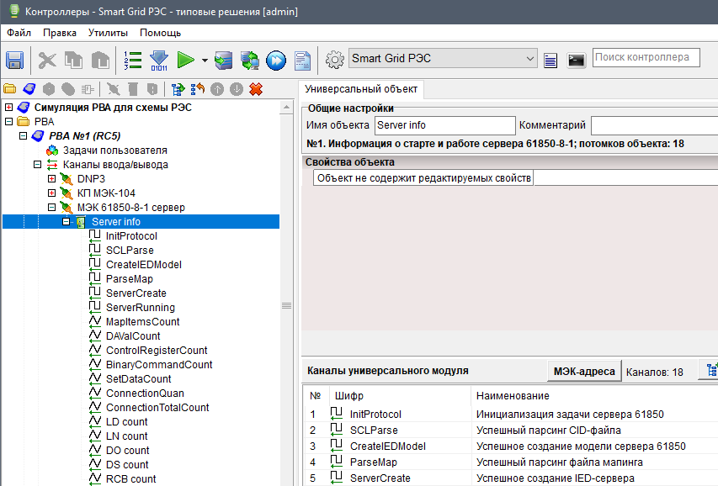Select the Универсальный объект tab
This screenshot has width=718, height=486.
pos(362,88)
